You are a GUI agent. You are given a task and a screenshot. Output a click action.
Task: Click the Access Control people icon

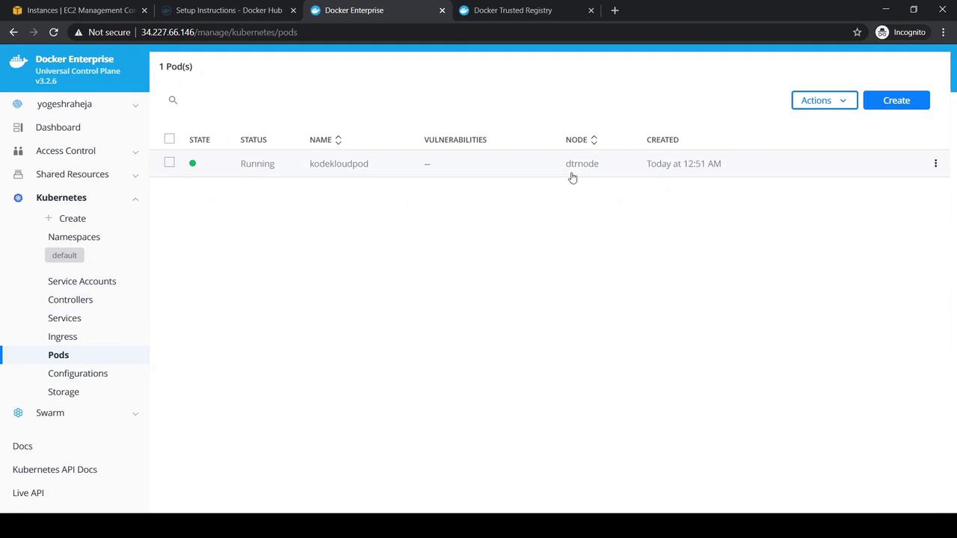[18, 151]
